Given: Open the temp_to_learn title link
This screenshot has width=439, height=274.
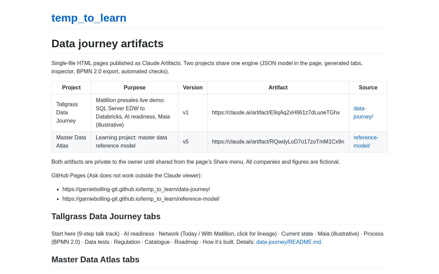Looking at the screenshot, I should point(89,18).
